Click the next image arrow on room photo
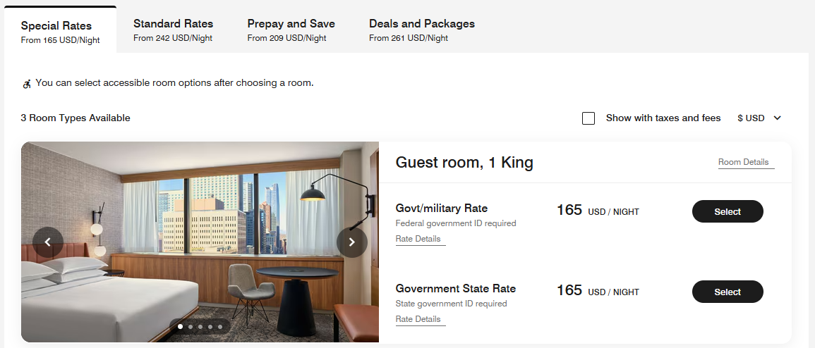 click(x=352, y=242)
